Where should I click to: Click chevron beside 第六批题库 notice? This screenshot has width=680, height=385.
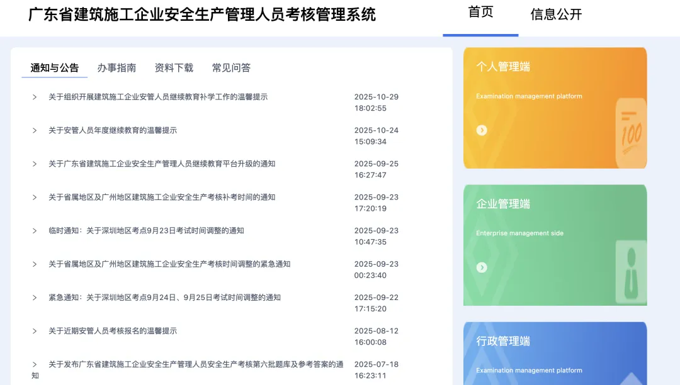click(x=35, y=364)
